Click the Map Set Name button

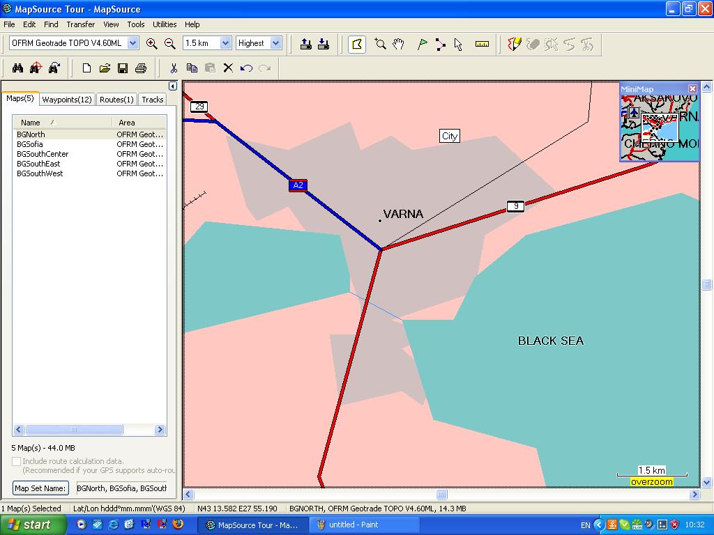click(x=41, y=488)
